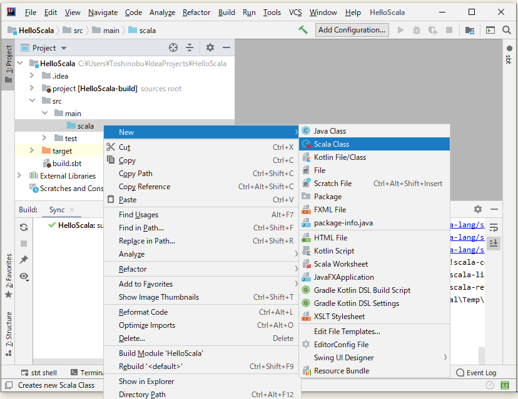Viewport: 518px width, 399px height.
Task: Click first a-lang/s link in build output
Action: click(x=467, y=225)
